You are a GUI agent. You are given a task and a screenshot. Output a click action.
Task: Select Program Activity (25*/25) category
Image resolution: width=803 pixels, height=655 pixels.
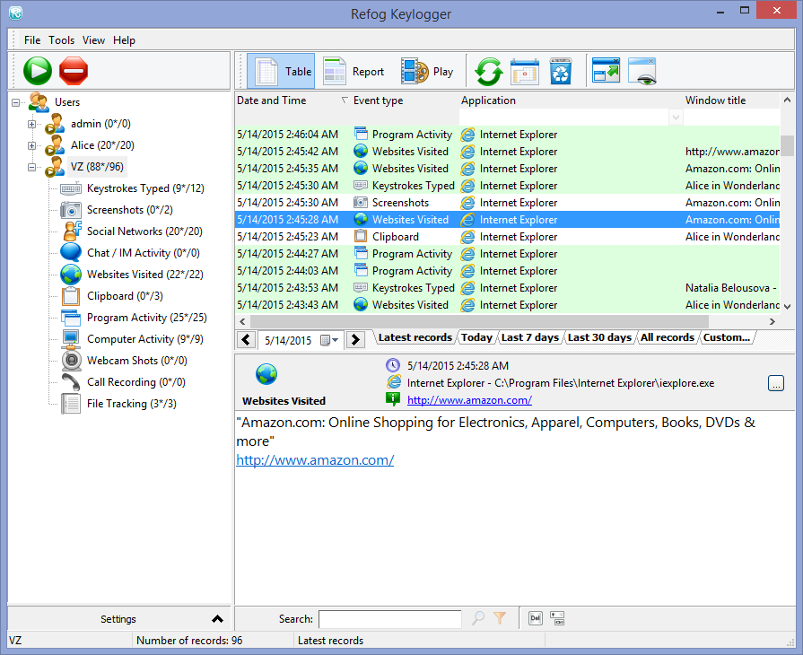click(146, 318)
